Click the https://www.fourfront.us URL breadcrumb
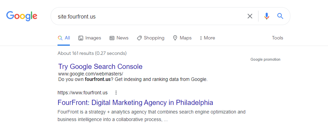This screenshot has height=131, width=328. [x=83, y=93]
